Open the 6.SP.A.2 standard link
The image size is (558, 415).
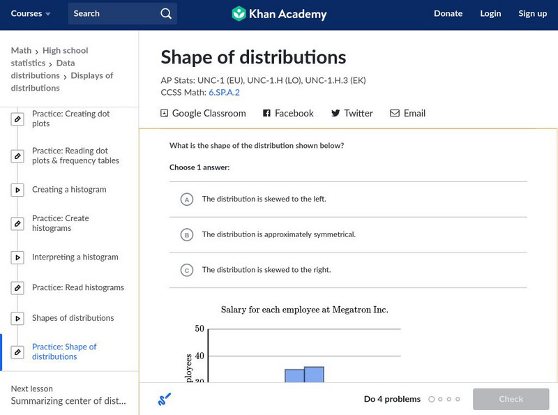click(224, 92)
